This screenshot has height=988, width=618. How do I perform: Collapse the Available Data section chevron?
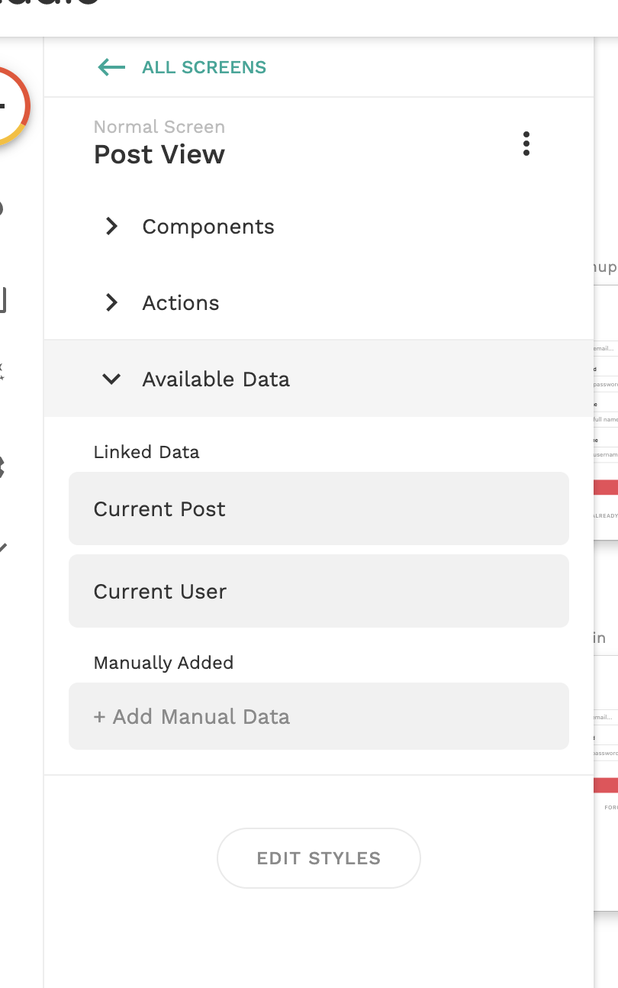click(x=112, y=379)
